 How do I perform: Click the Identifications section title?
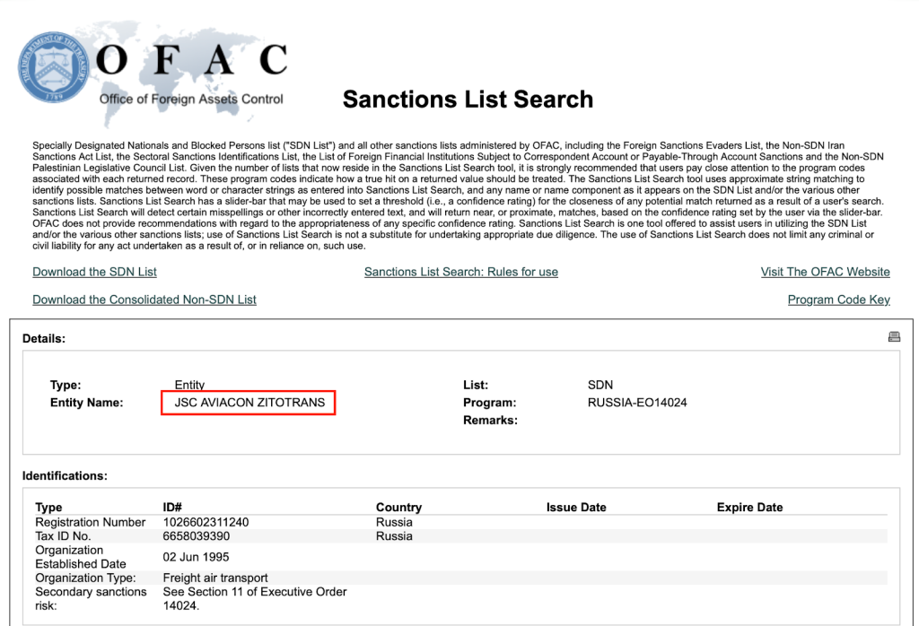[65, 475]
